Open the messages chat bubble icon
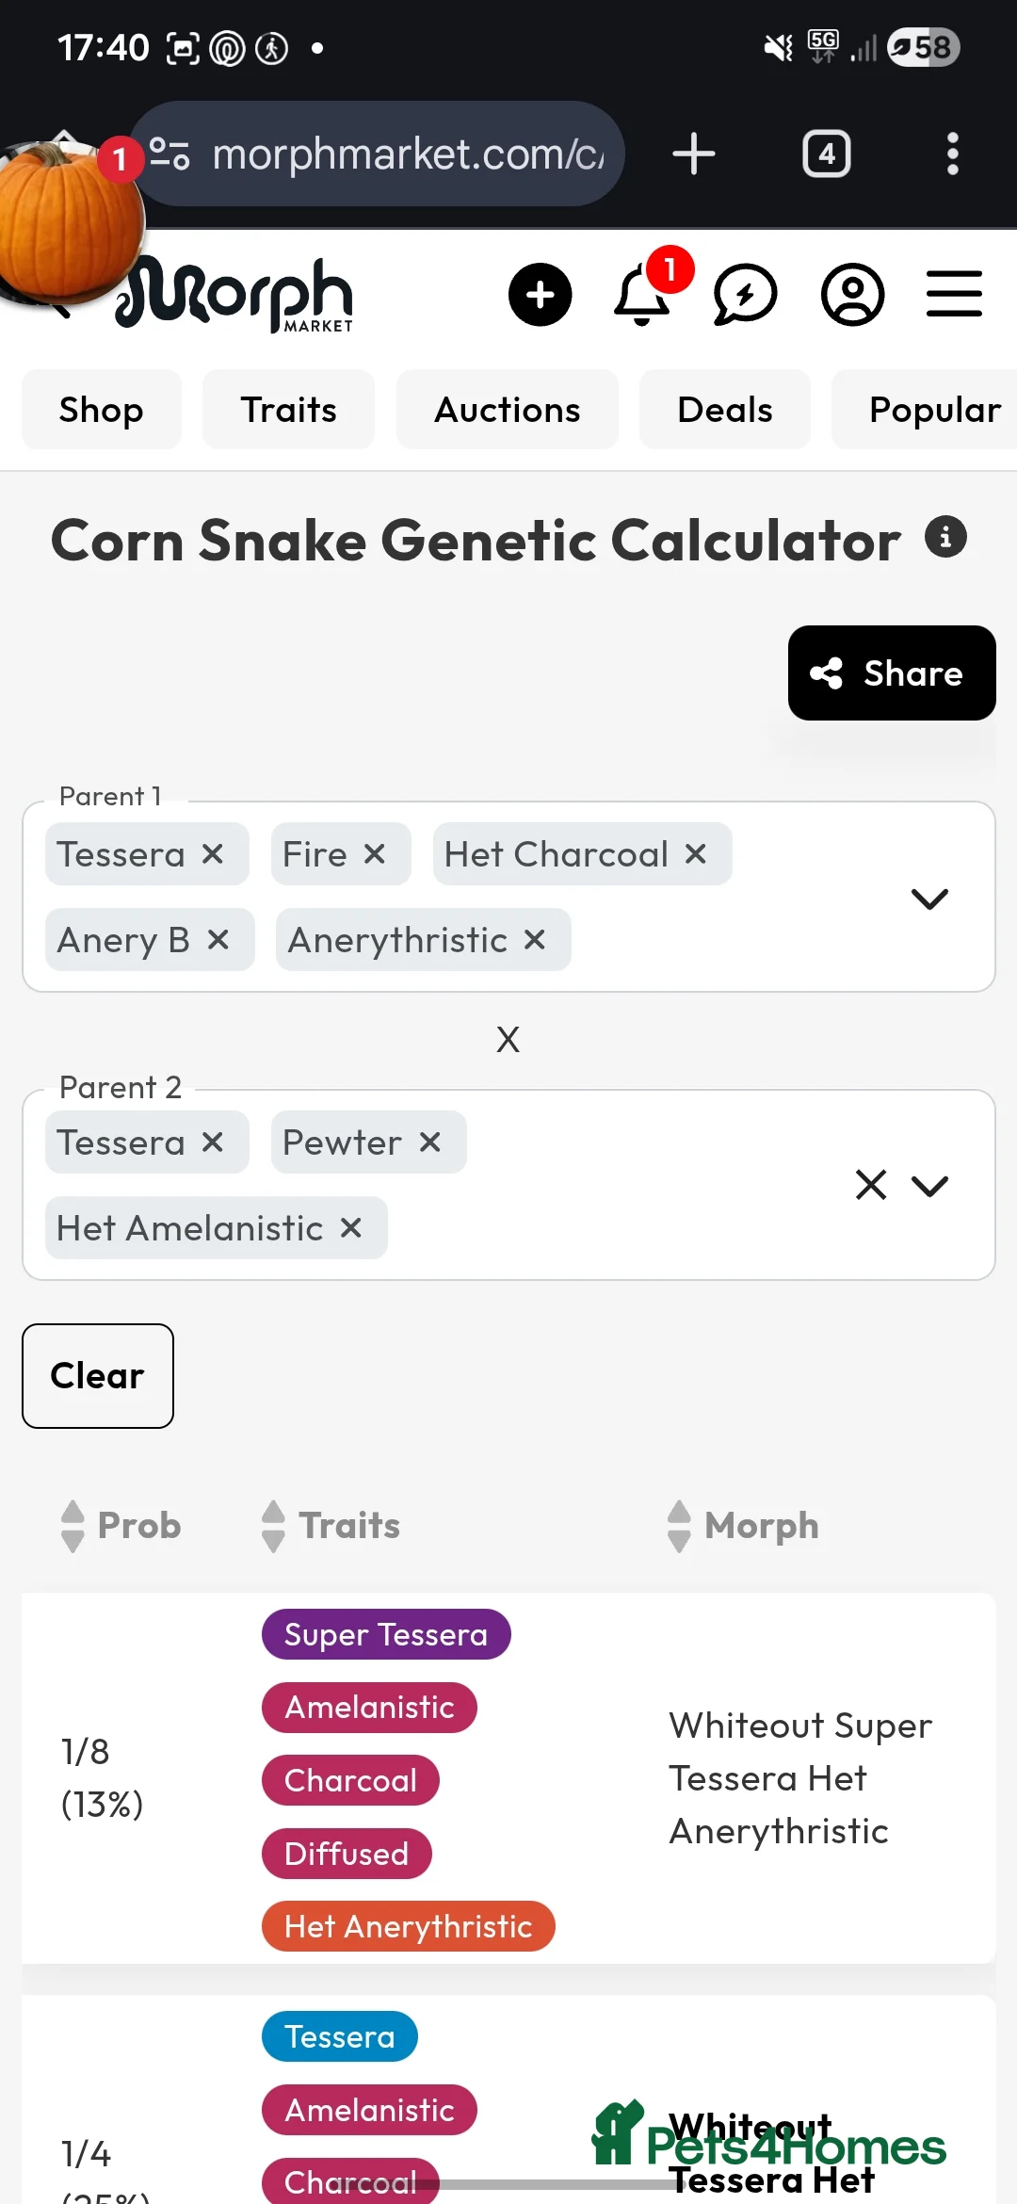Screen dimensions: 1017x2204 (x=745, y=296)
